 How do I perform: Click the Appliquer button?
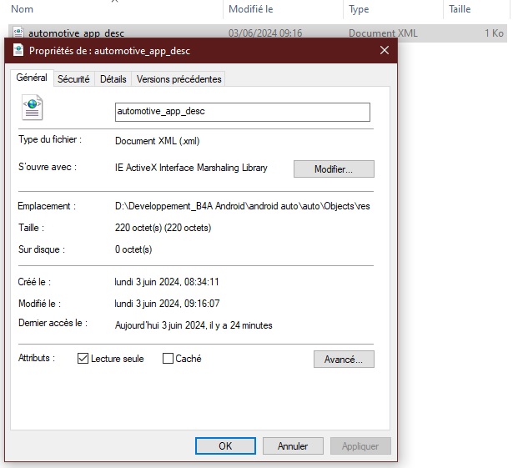pos(360,445)
